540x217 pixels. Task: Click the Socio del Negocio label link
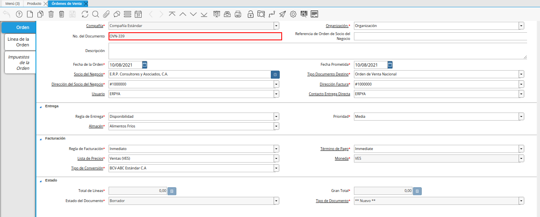pyautogui.click(x=88, y=74)
